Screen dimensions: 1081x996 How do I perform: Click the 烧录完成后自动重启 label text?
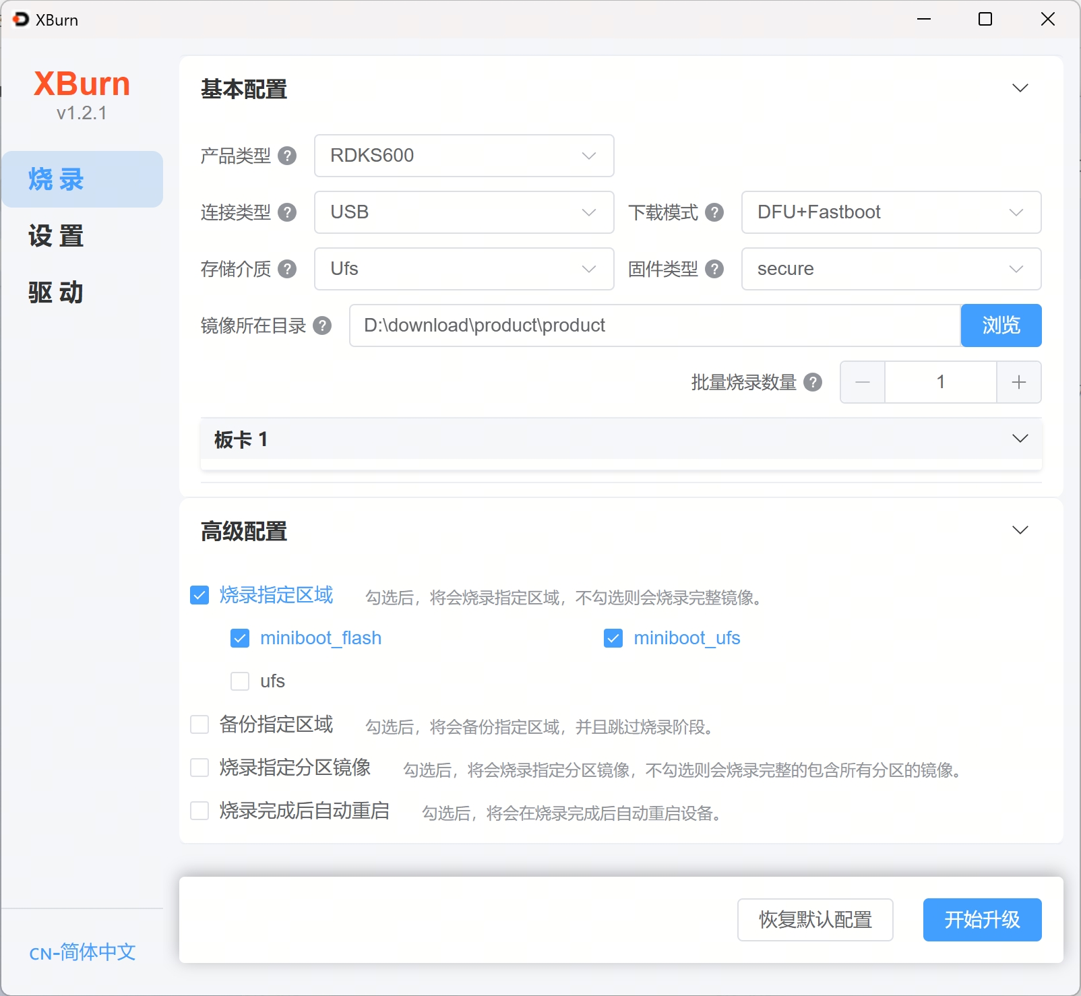coord(305,811)
